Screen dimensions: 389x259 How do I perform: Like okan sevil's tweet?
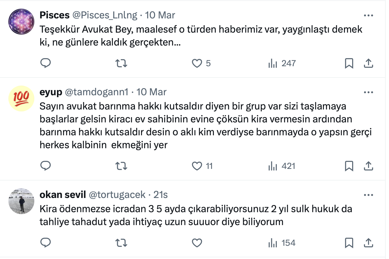(x=197, y=243)
